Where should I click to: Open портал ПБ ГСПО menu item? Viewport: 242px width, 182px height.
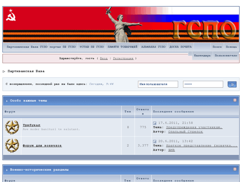click(63, 47)
